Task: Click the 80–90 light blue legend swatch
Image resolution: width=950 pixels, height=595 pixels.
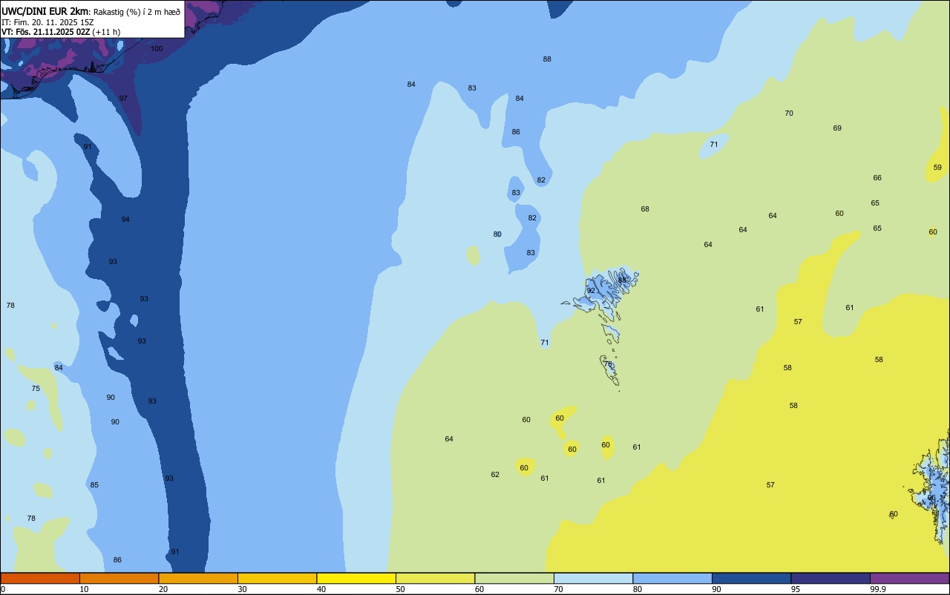Action: [672, 578]
